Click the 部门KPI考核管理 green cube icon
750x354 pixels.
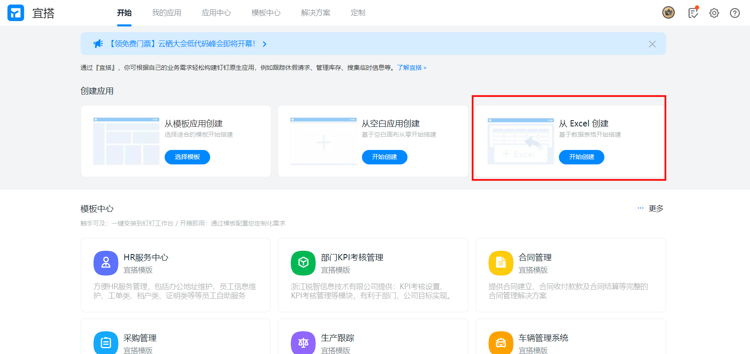[303, 263]
